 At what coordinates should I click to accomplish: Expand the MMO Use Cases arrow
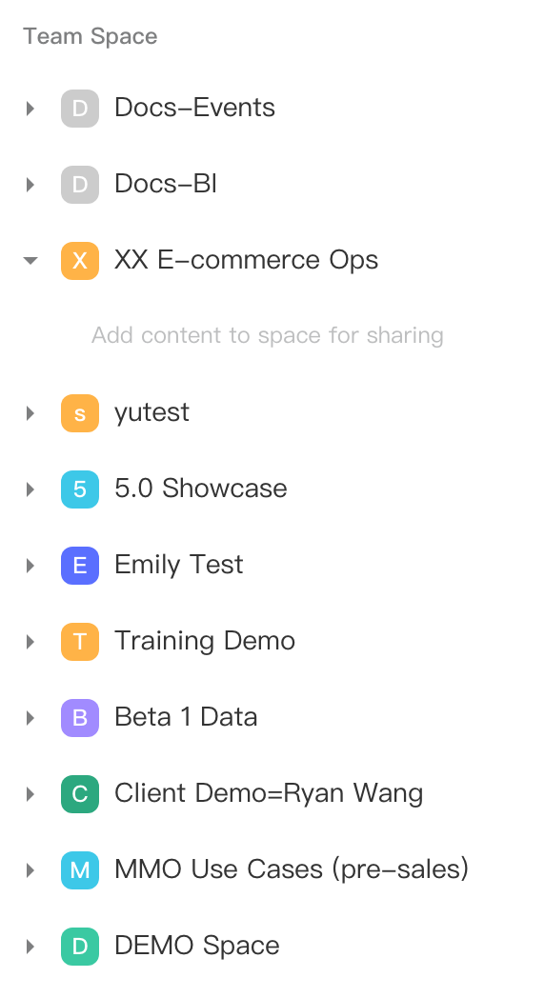pyautogui.click(x=30, y=870)
